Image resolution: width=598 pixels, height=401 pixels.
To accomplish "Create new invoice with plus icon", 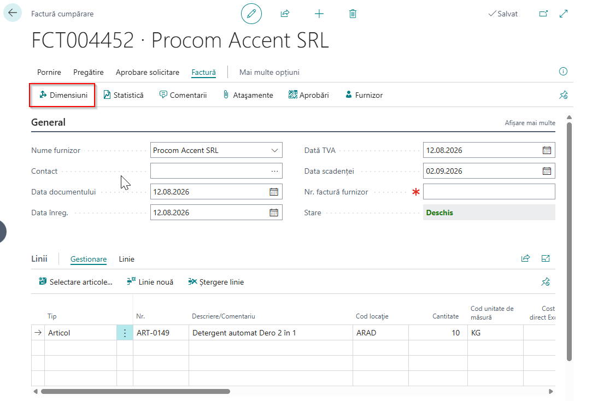I will tap(319, 14).
